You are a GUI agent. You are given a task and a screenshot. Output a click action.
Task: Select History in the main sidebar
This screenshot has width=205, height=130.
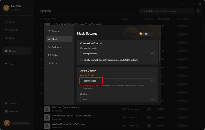(x=17, y=51)
